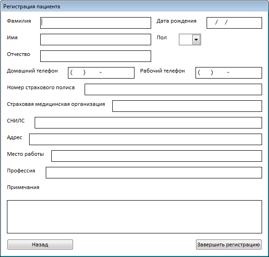Screen dimensions: 269x257
Task: Click the СНИЛС input field
Action: (148, 122)
